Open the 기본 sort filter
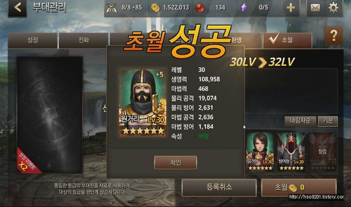Image resolution: width=351 pixels, height=207 pixels. [328, 121]
